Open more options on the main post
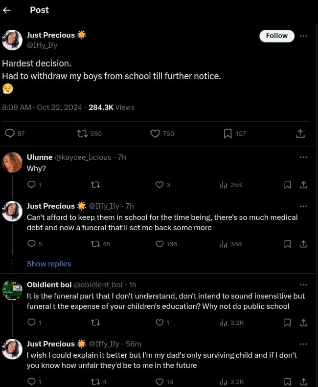 (303, 36)
